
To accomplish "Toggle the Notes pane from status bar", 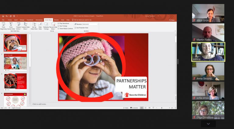I will pos(126,108).
